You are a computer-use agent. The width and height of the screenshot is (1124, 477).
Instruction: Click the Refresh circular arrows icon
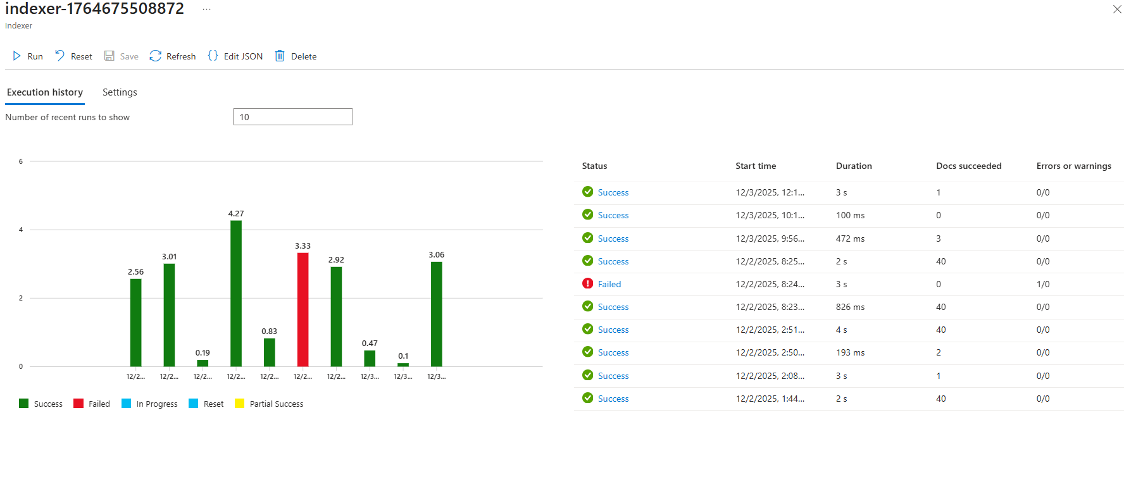tap(156, 56)
